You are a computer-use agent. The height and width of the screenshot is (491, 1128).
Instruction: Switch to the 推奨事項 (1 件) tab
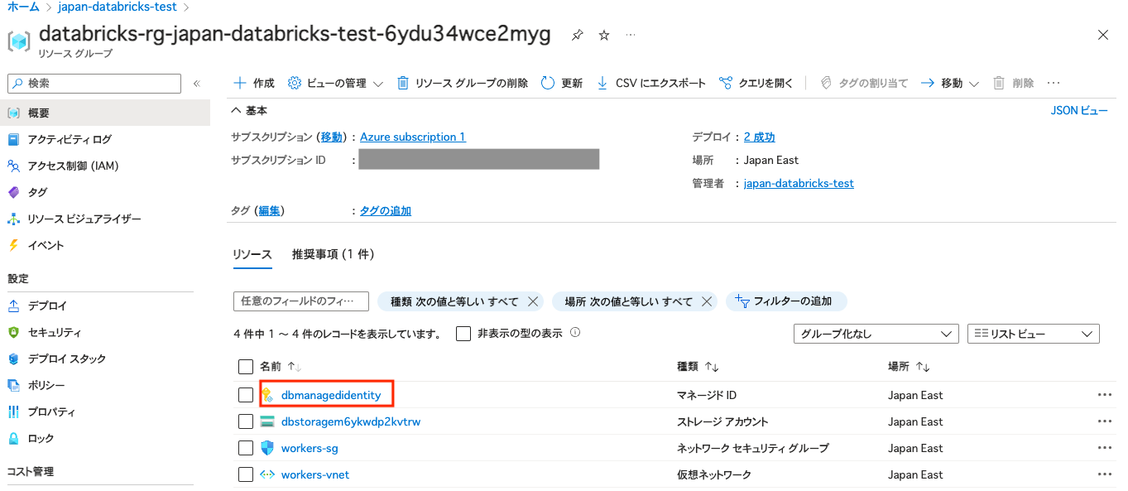click(x=333, y=256)
